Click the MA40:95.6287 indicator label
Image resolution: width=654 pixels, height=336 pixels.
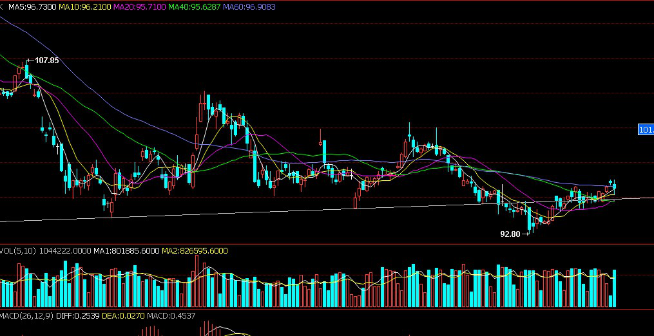tap(194, 6)
